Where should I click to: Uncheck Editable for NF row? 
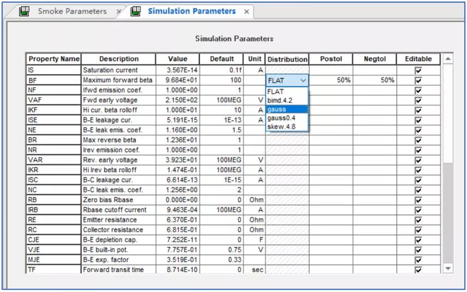click(x=418, y=90)
